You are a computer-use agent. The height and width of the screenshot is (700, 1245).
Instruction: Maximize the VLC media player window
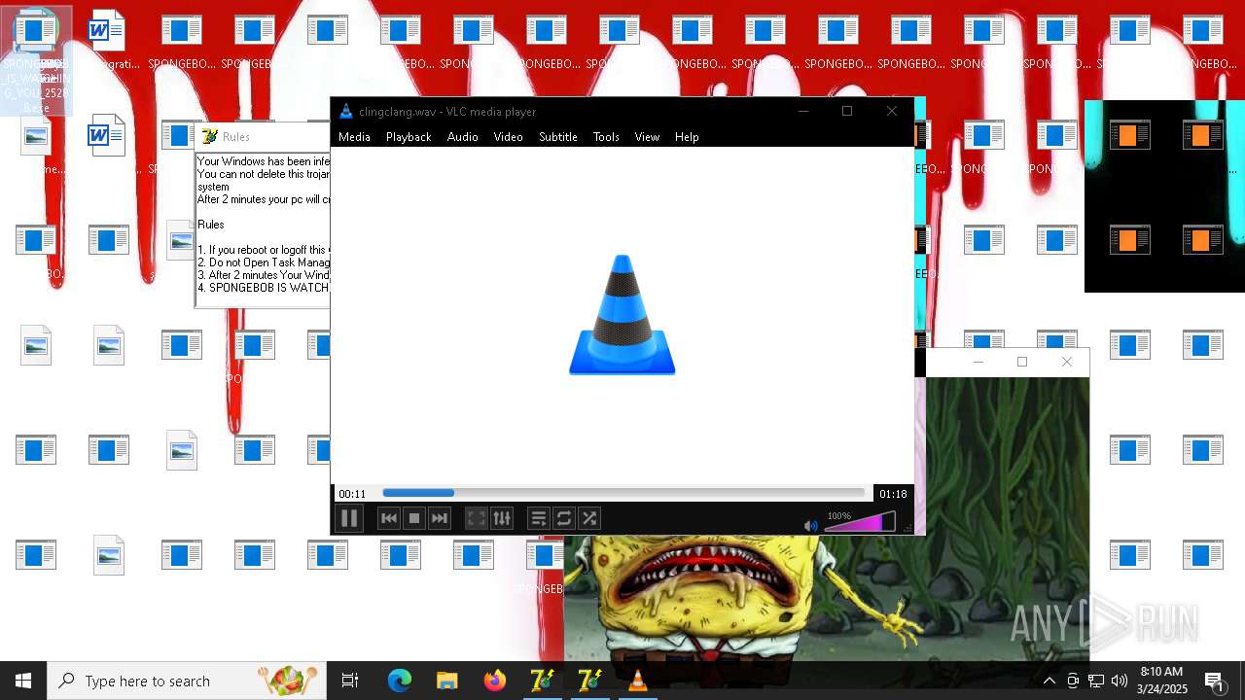(x=847, y=111)
